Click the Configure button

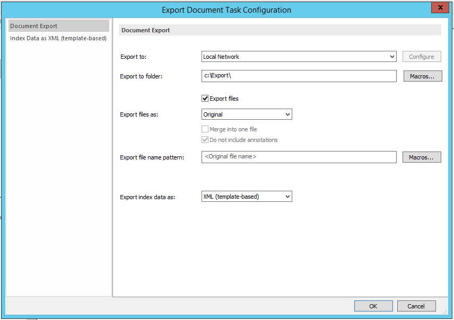click(421, 57)
